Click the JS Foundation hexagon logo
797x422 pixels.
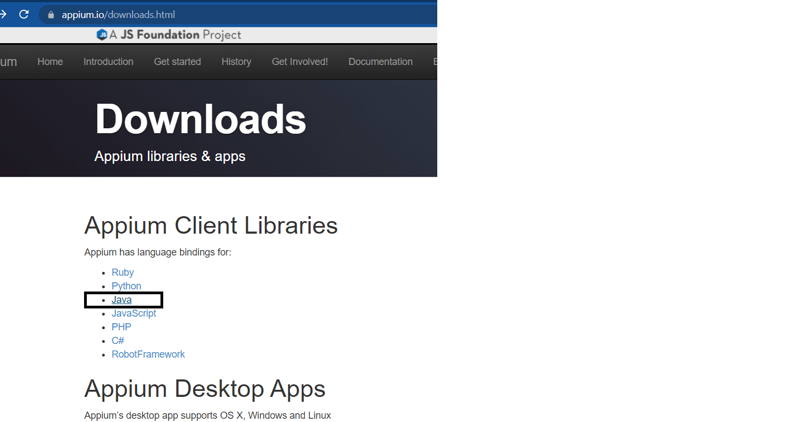[102, 34]
